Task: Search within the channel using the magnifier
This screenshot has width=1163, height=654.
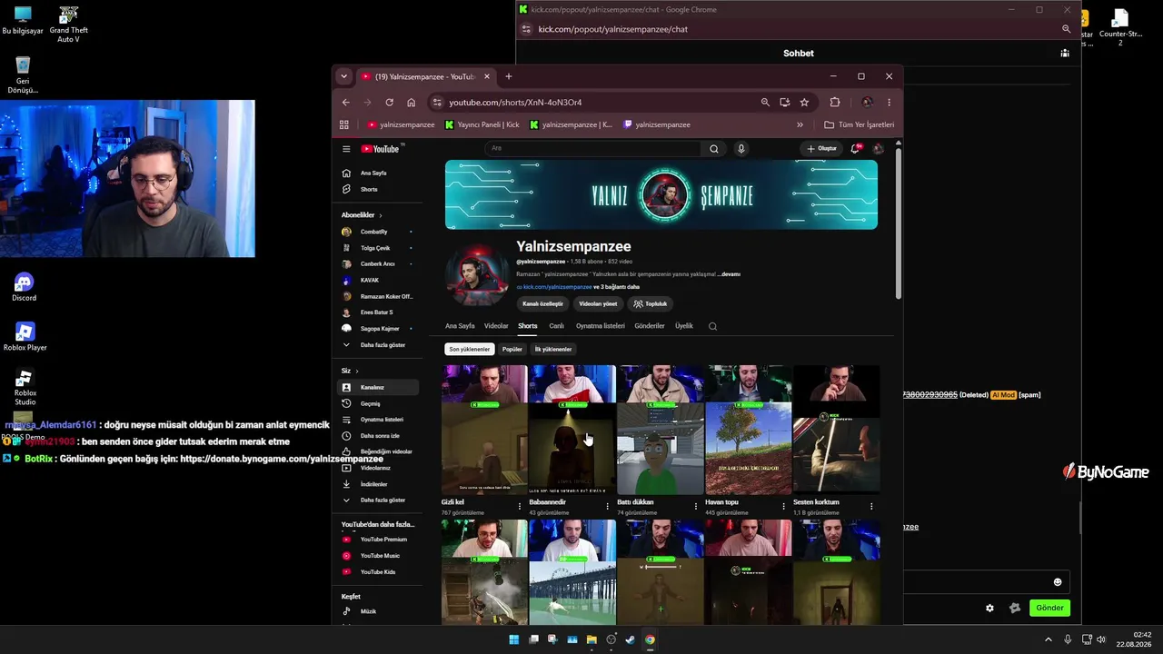Action: click(712, 326)
